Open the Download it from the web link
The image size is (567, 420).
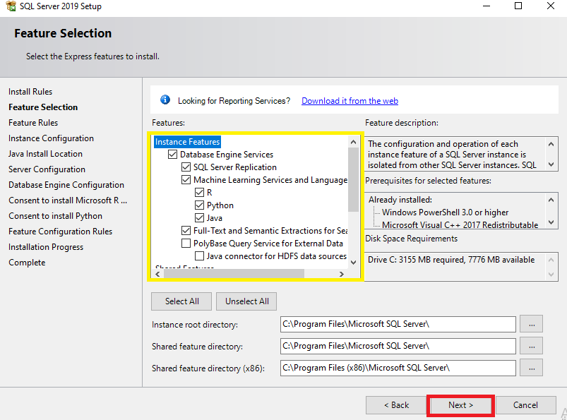click(x=350, y=101)
